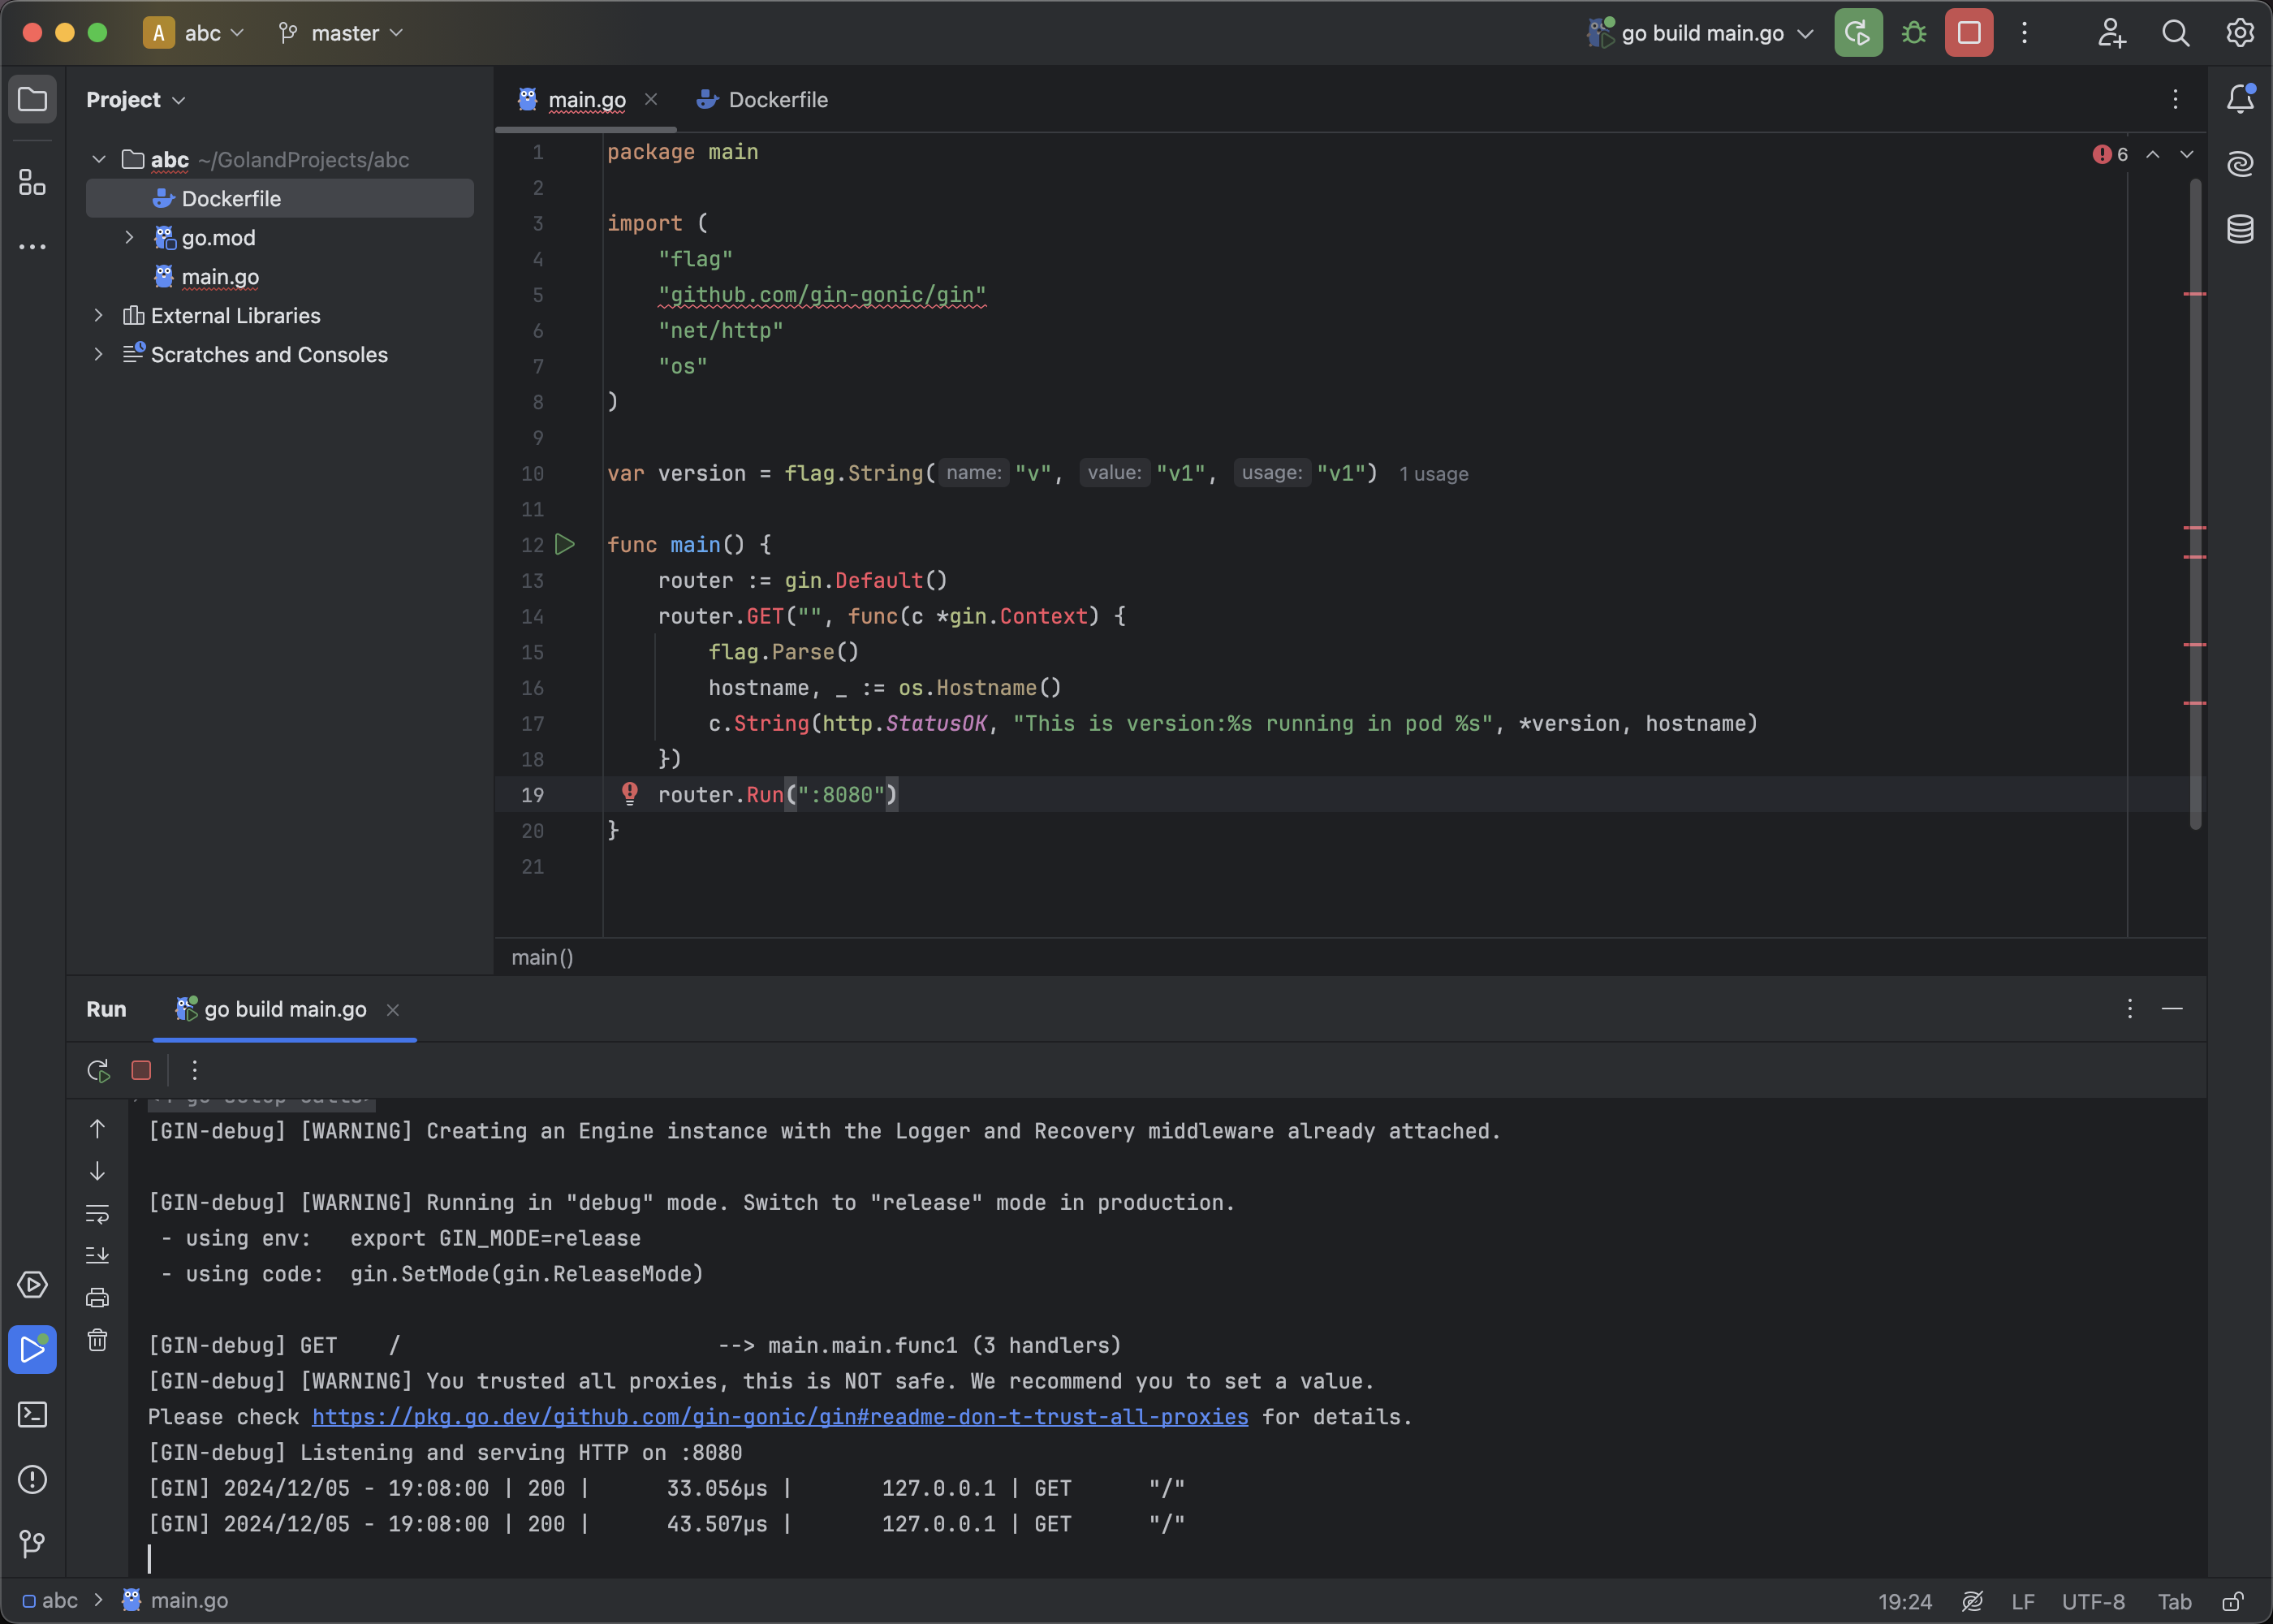Open the Structure tool window icon
Viewport: 2273px width, 1624px height.
[32, 182]
